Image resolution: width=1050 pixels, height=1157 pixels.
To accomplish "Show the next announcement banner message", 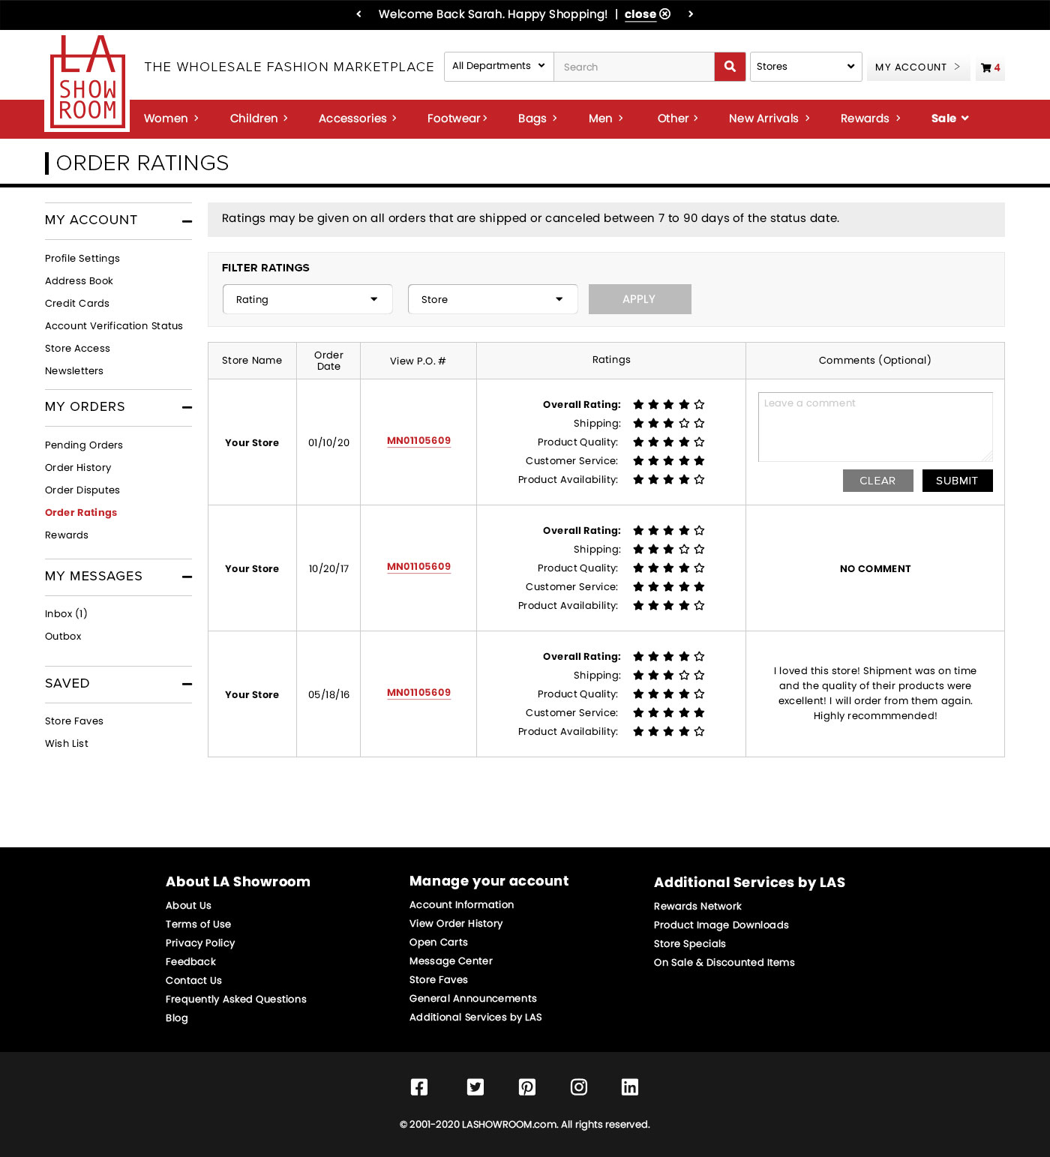I will pyautogui.click(x=691, y=14).
